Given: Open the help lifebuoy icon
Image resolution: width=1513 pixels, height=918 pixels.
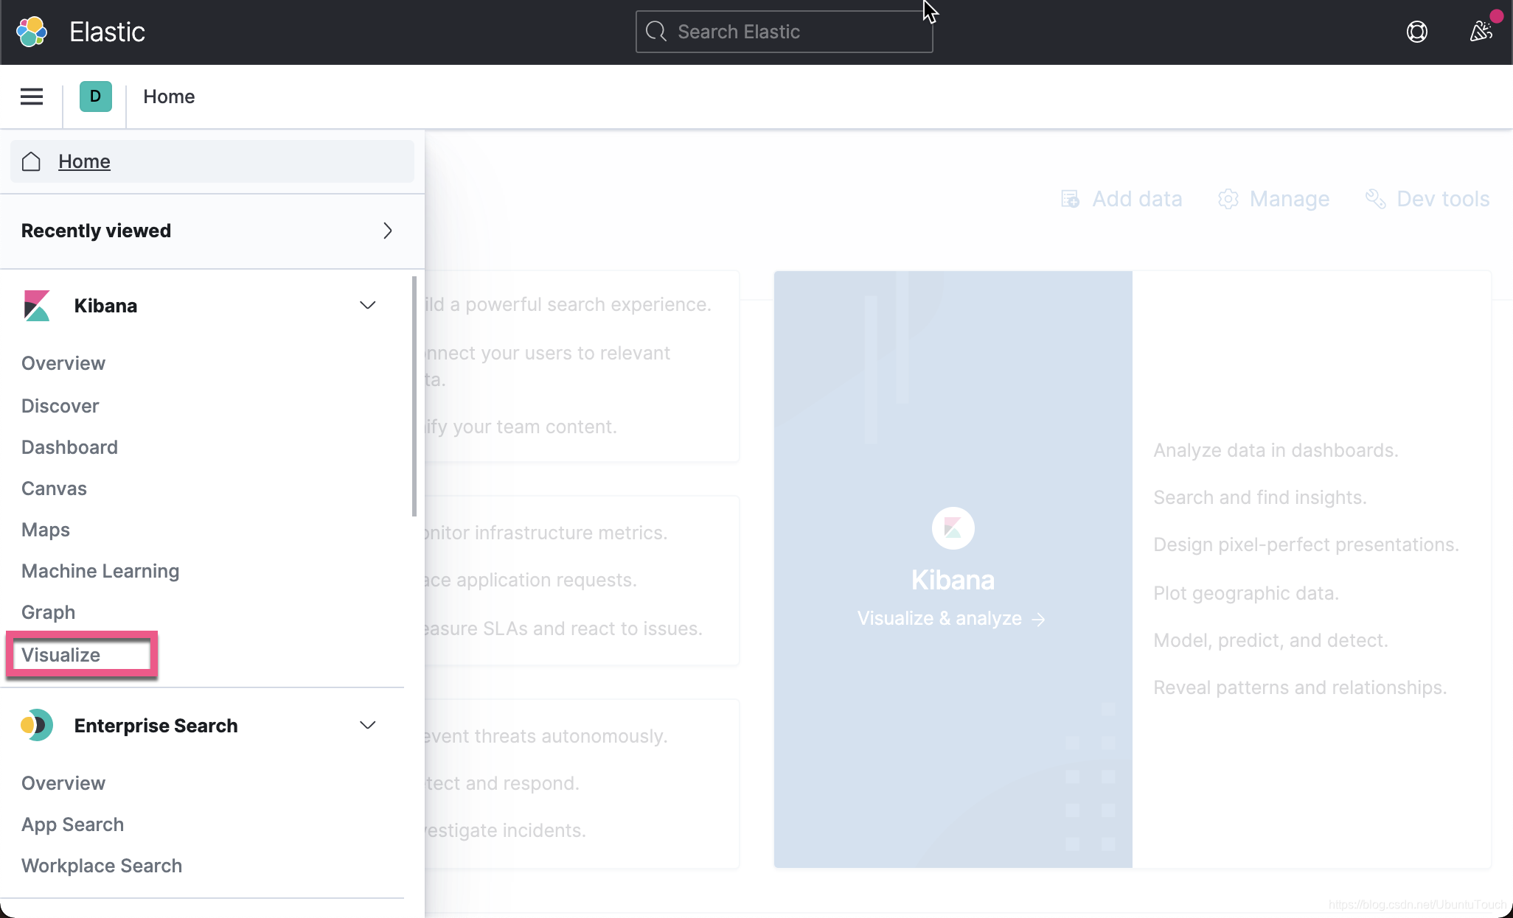Looking at the screenshot, I should click(x=1416, y=32).
